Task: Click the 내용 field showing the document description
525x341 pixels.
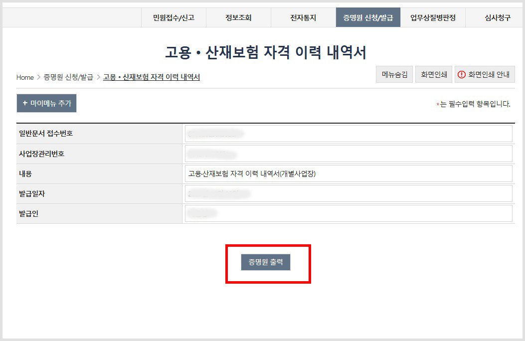Action: 348,173
